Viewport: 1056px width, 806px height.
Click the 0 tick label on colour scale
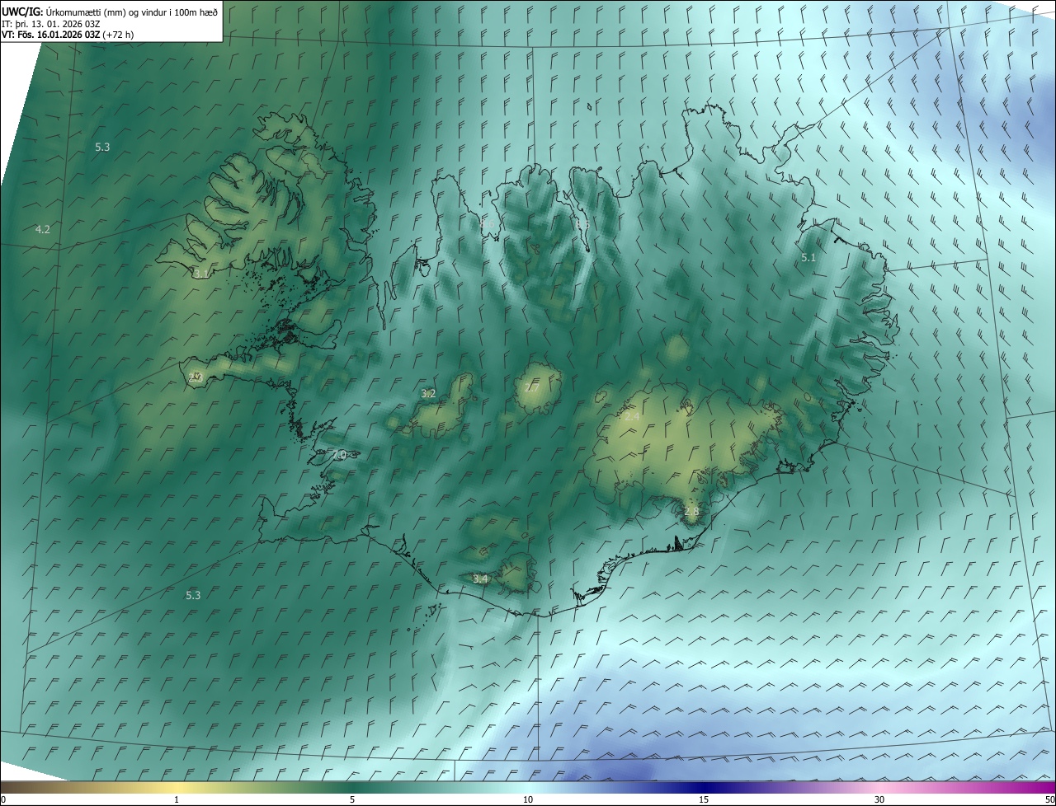[3, 799]
